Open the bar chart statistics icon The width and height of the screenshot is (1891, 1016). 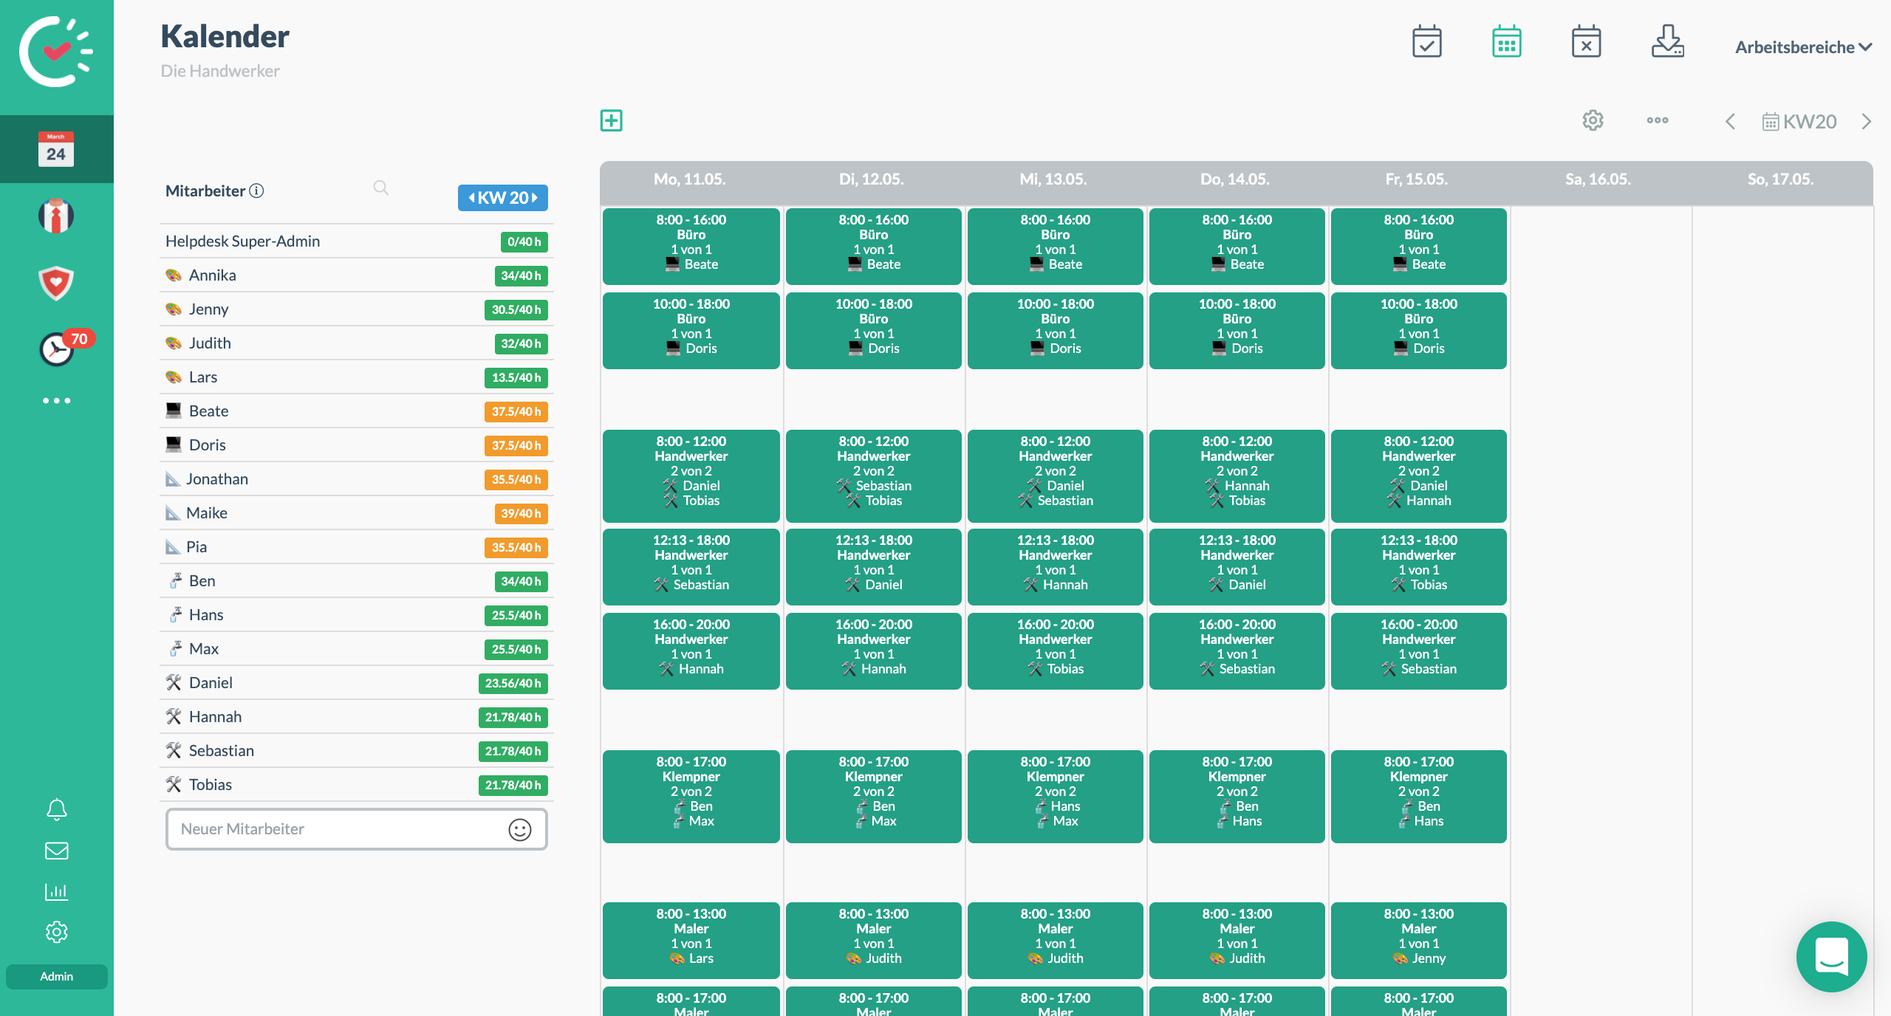click(56, 892)
